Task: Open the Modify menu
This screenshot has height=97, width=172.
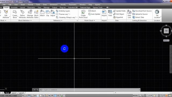Action: click(63, 5)
